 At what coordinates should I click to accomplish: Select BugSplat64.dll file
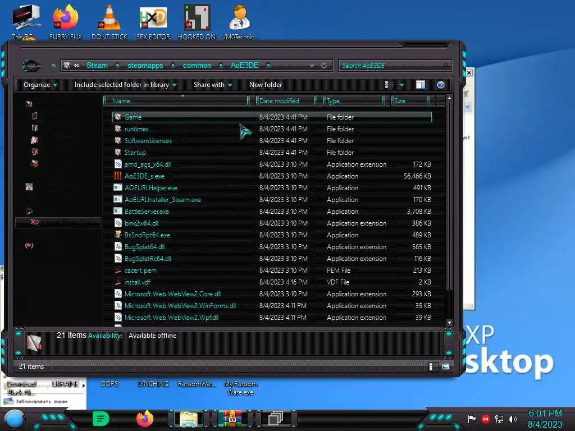(272, 247)
